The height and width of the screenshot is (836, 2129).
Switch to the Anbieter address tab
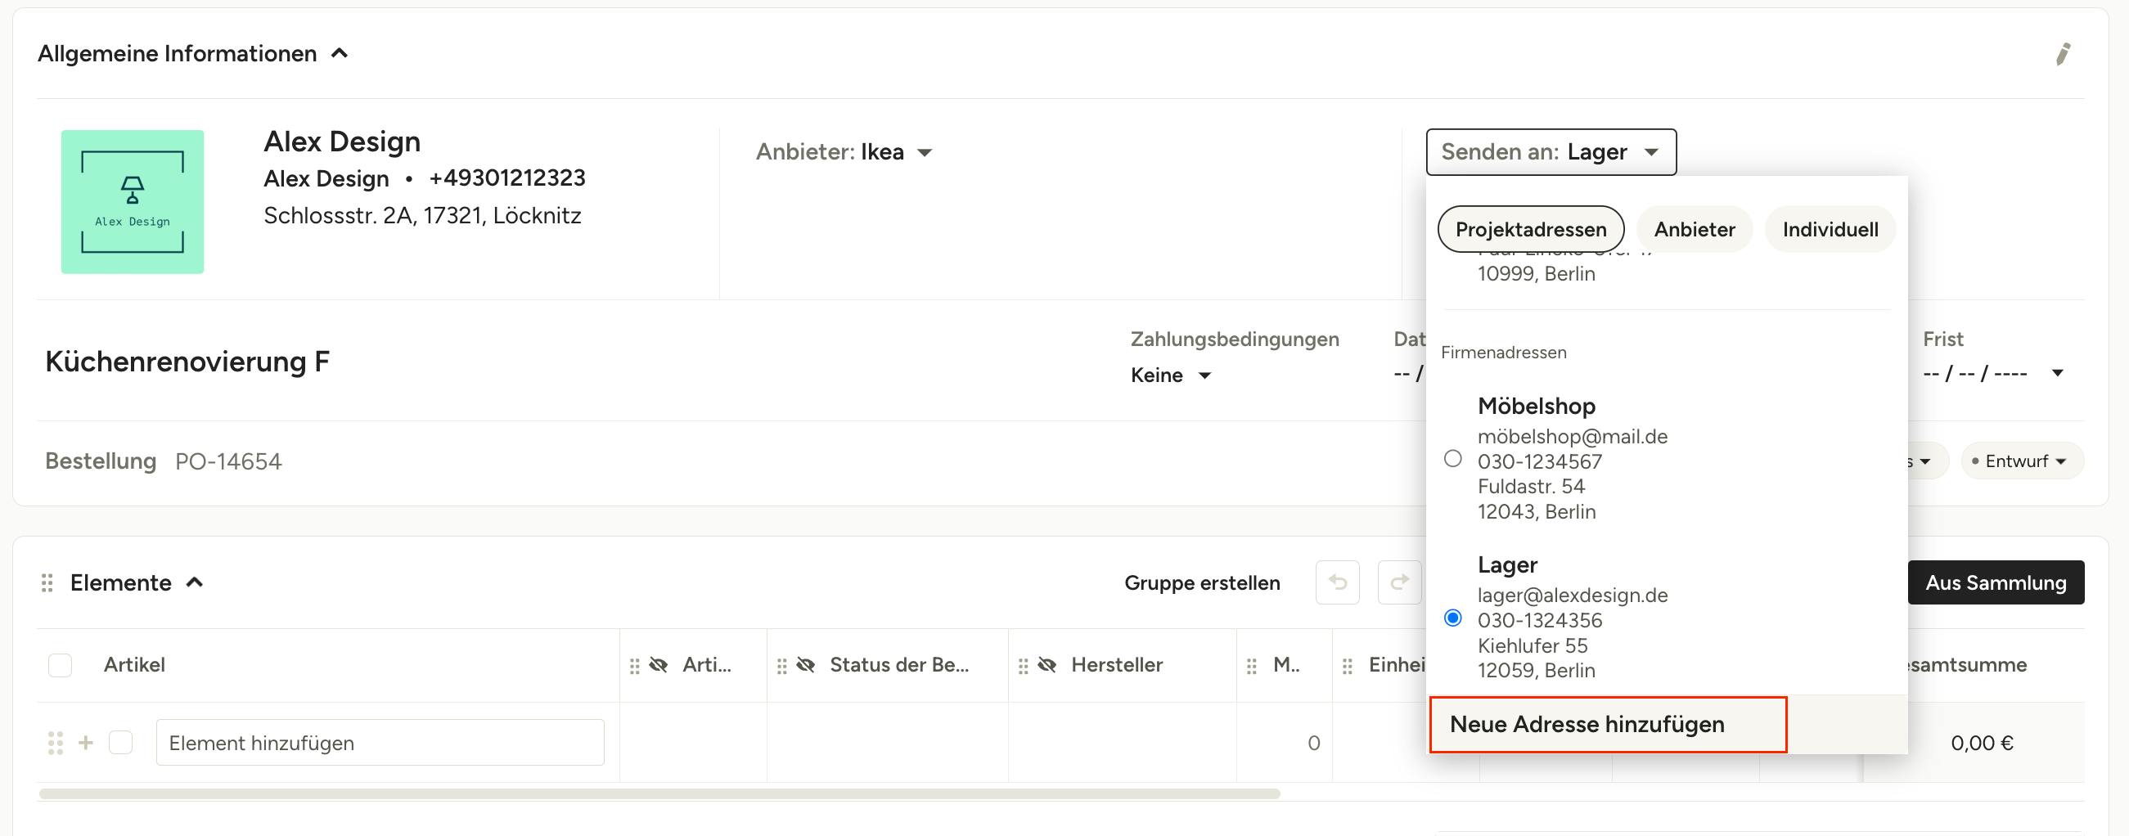(1694, 230)
